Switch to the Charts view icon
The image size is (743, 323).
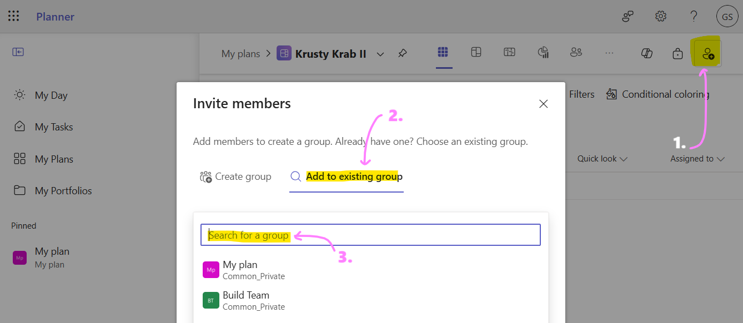(543, 52)
